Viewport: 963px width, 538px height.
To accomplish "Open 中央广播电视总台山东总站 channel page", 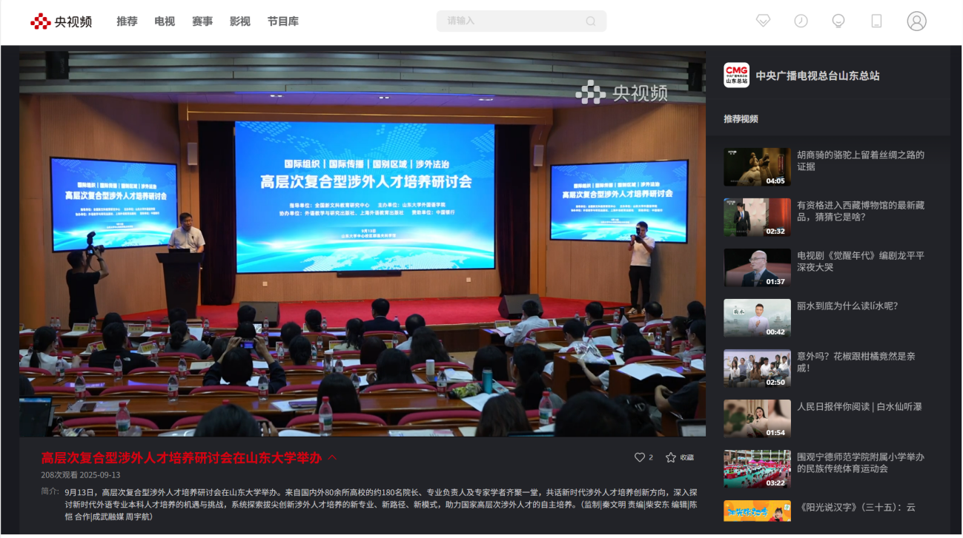I will click(x=817, y=75).
